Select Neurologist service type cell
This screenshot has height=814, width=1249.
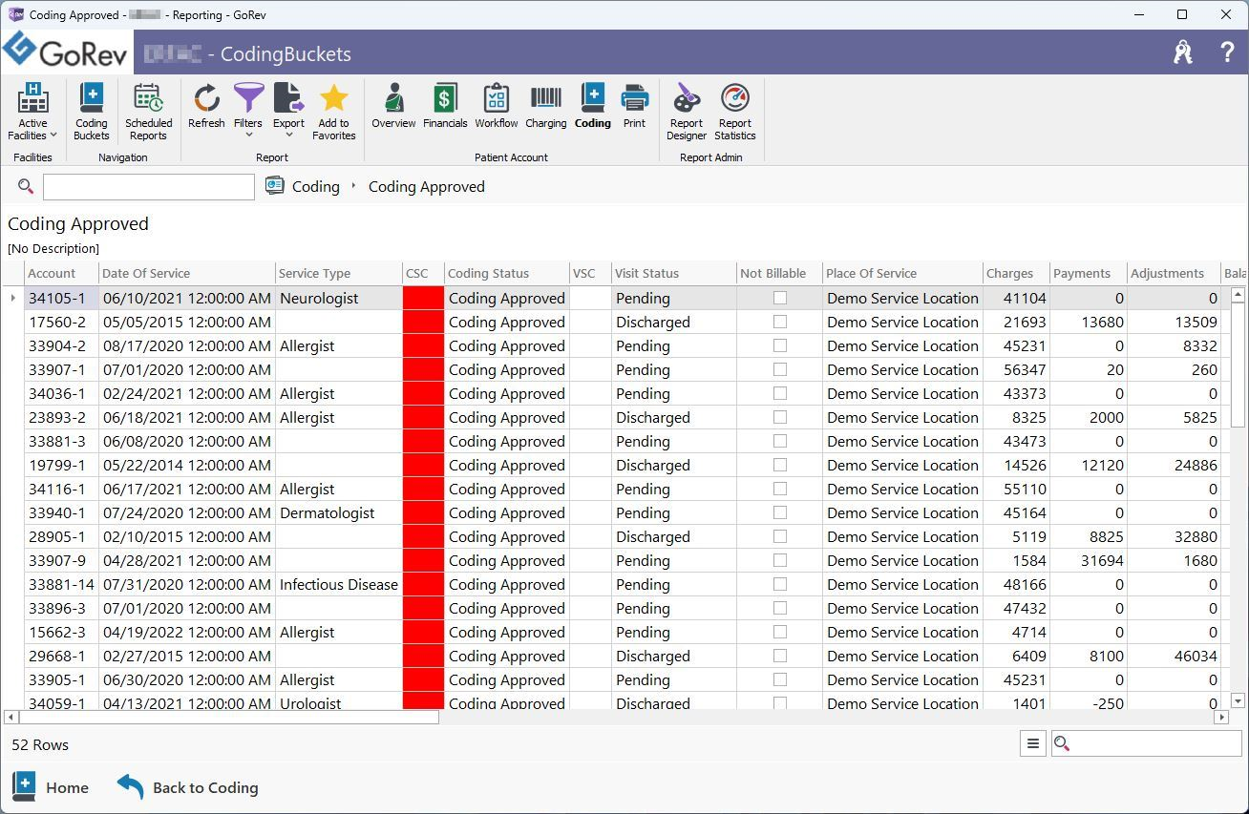pyautogui.click(x=339, y=298)
